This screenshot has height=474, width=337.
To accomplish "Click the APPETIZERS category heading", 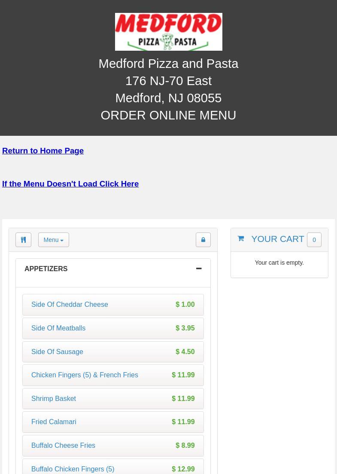I will click(46, 269).
